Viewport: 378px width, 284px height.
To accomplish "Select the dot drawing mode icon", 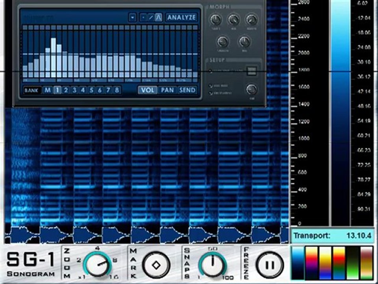I will point(143,18).
